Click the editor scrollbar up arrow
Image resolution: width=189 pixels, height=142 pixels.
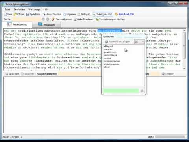(x=184, y=30)
